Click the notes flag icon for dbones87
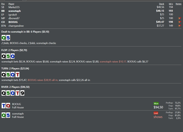The width and height of the screenshot is (183, 132). click(180, 19)
